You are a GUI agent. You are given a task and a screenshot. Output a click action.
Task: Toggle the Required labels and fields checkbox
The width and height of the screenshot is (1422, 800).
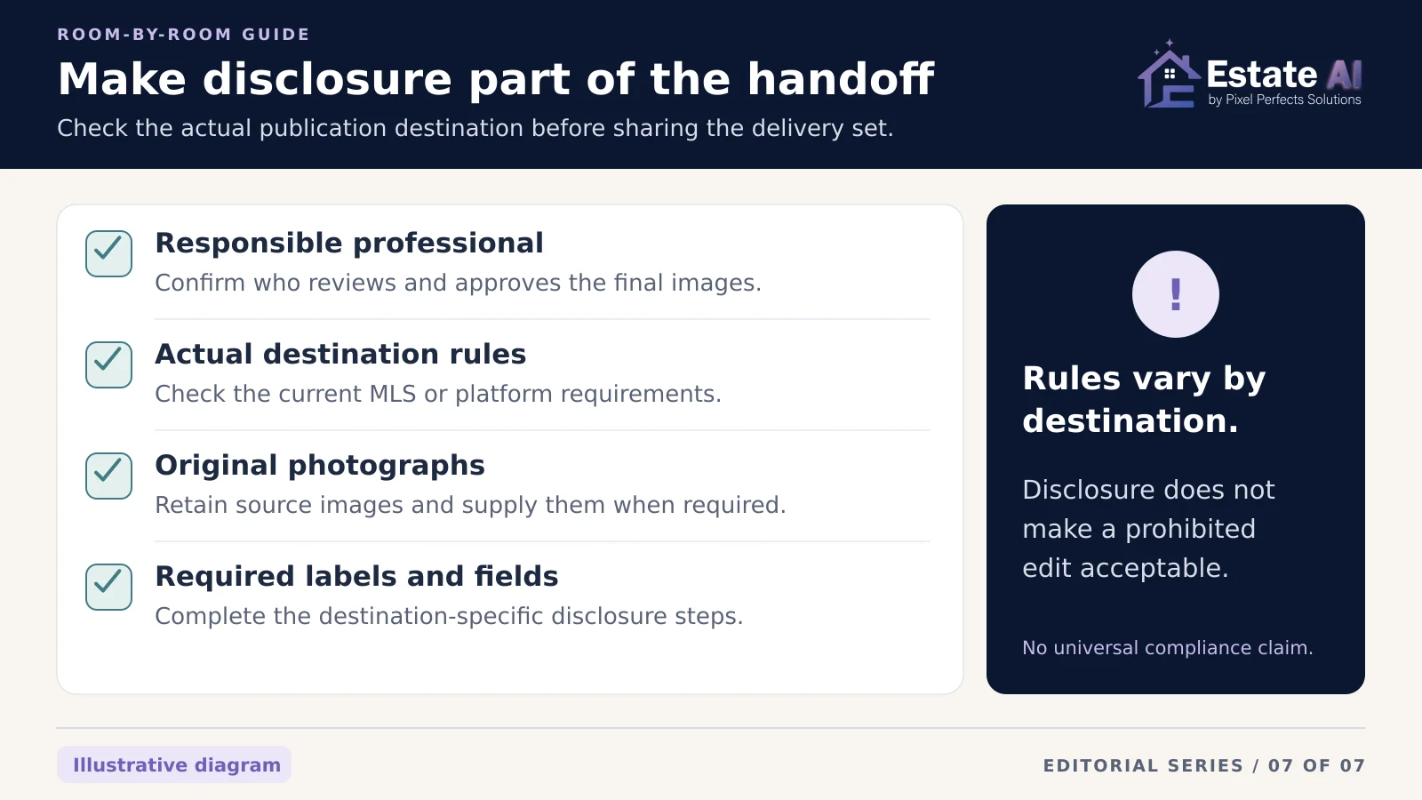pyautogui.click(x=108, y=587)
